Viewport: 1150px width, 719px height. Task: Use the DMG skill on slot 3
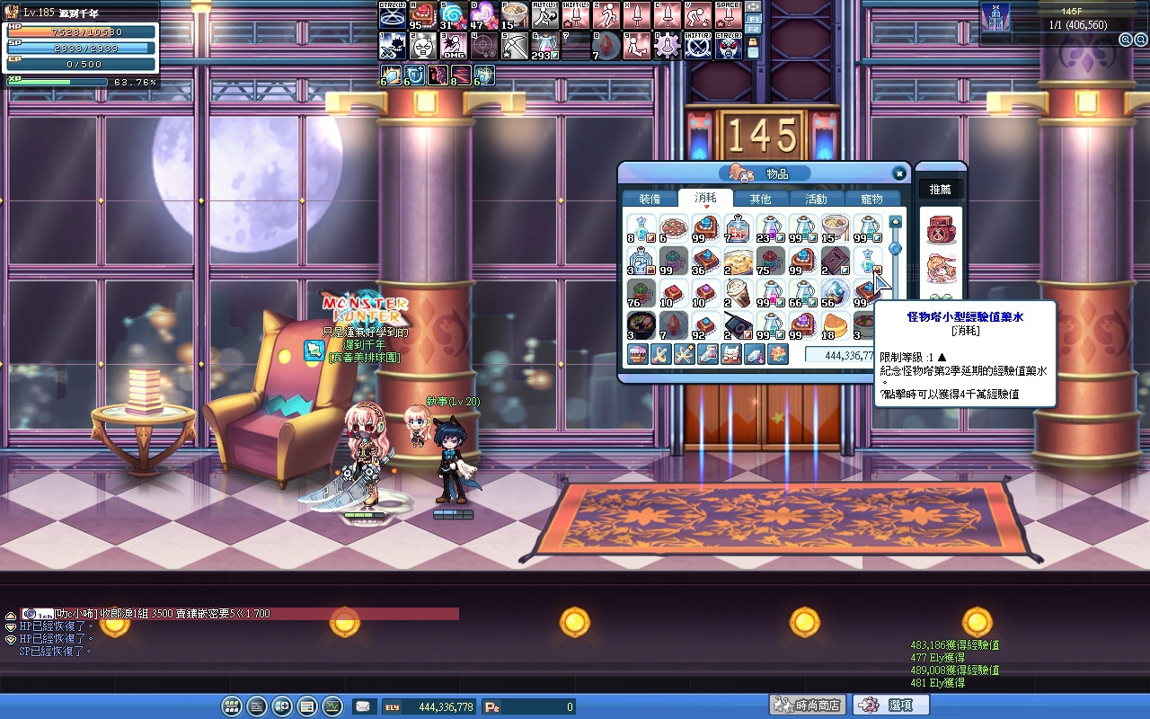(453, 46)
